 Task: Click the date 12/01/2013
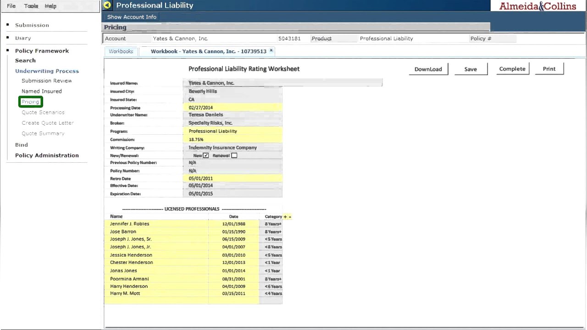pyautogui.click(x=234, y=263)
